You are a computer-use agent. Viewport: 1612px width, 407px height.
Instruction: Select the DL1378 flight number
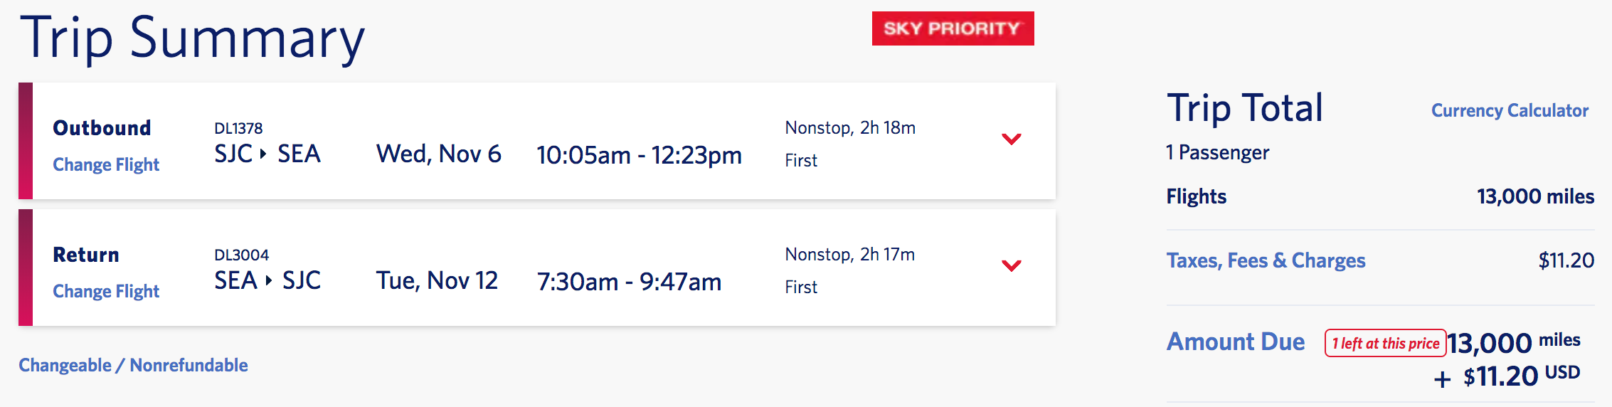(238, 128)
